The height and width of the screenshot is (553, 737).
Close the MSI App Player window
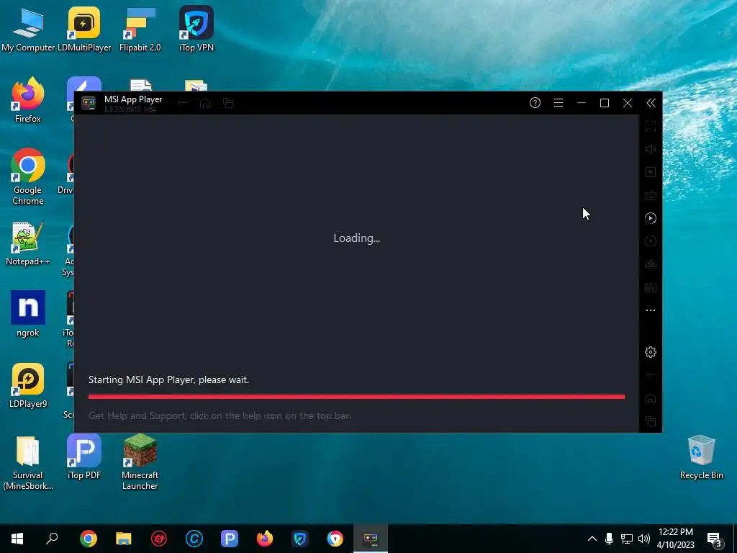tap(628, 102)
